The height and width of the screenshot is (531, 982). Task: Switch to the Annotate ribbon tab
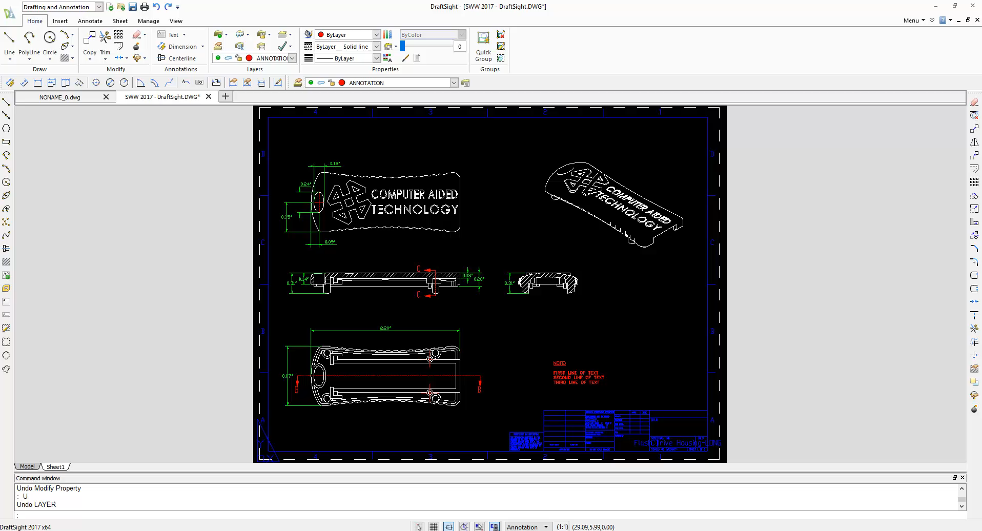tap(90, 21)
